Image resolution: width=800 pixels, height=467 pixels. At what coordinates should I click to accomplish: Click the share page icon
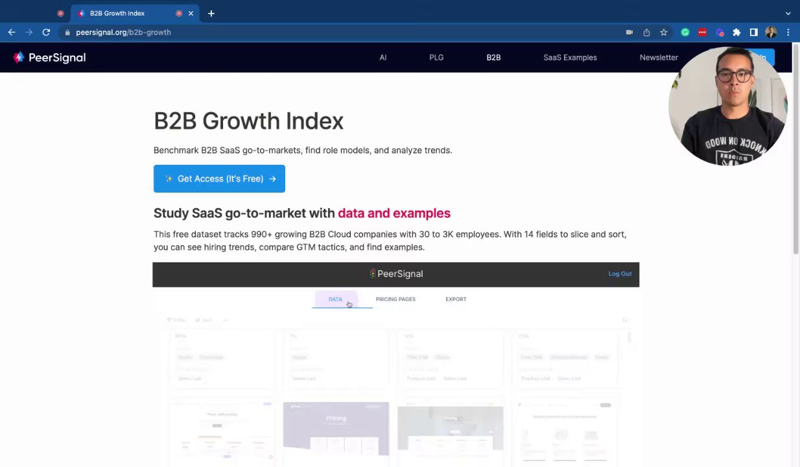[x=646, y=32]
